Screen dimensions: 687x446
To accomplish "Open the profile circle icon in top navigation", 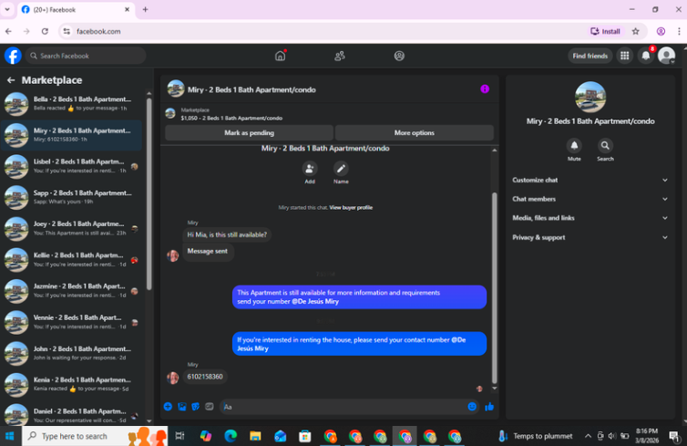I will coord(399,56).
